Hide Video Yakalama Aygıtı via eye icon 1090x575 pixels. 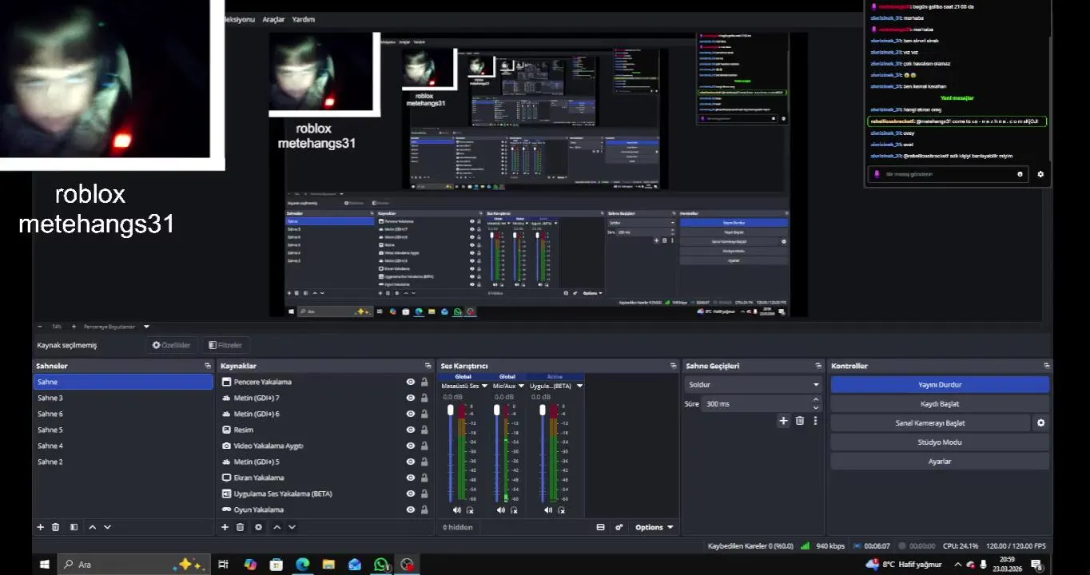[x=411, y=446]
